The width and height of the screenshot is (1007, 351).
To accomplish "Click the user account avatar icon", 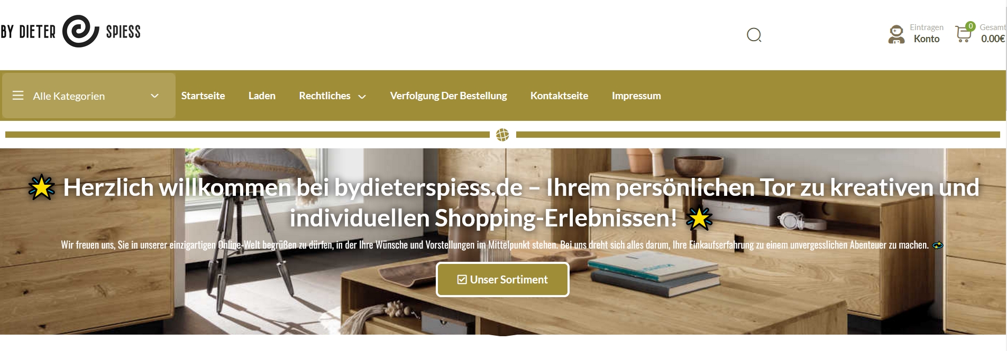I will point(896,34).
